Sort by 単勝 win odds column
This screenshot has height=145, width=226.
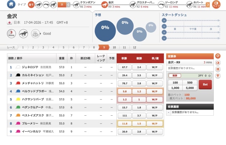[124, 58]
